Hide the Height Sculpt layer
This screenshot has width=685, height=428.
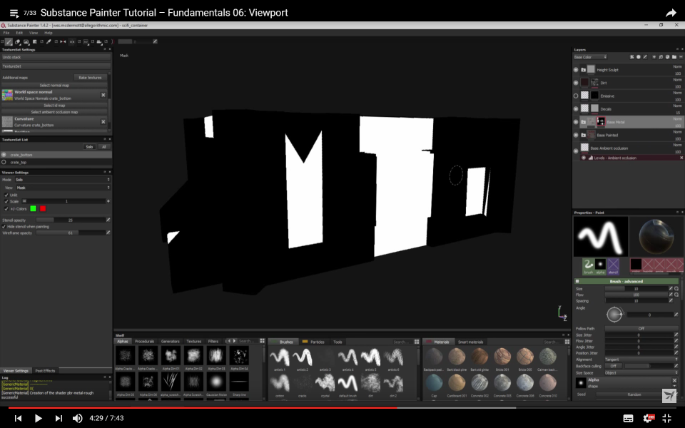(x=576, y=69)
